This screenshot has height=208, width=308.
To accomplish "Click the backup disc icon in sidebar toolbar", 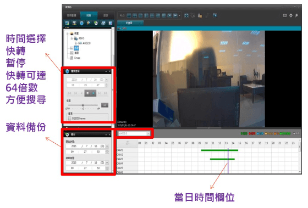I will coord(96,23).
